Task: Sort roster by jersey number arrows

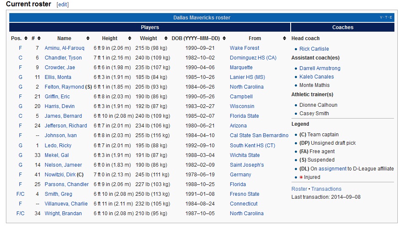Action: 39,38
